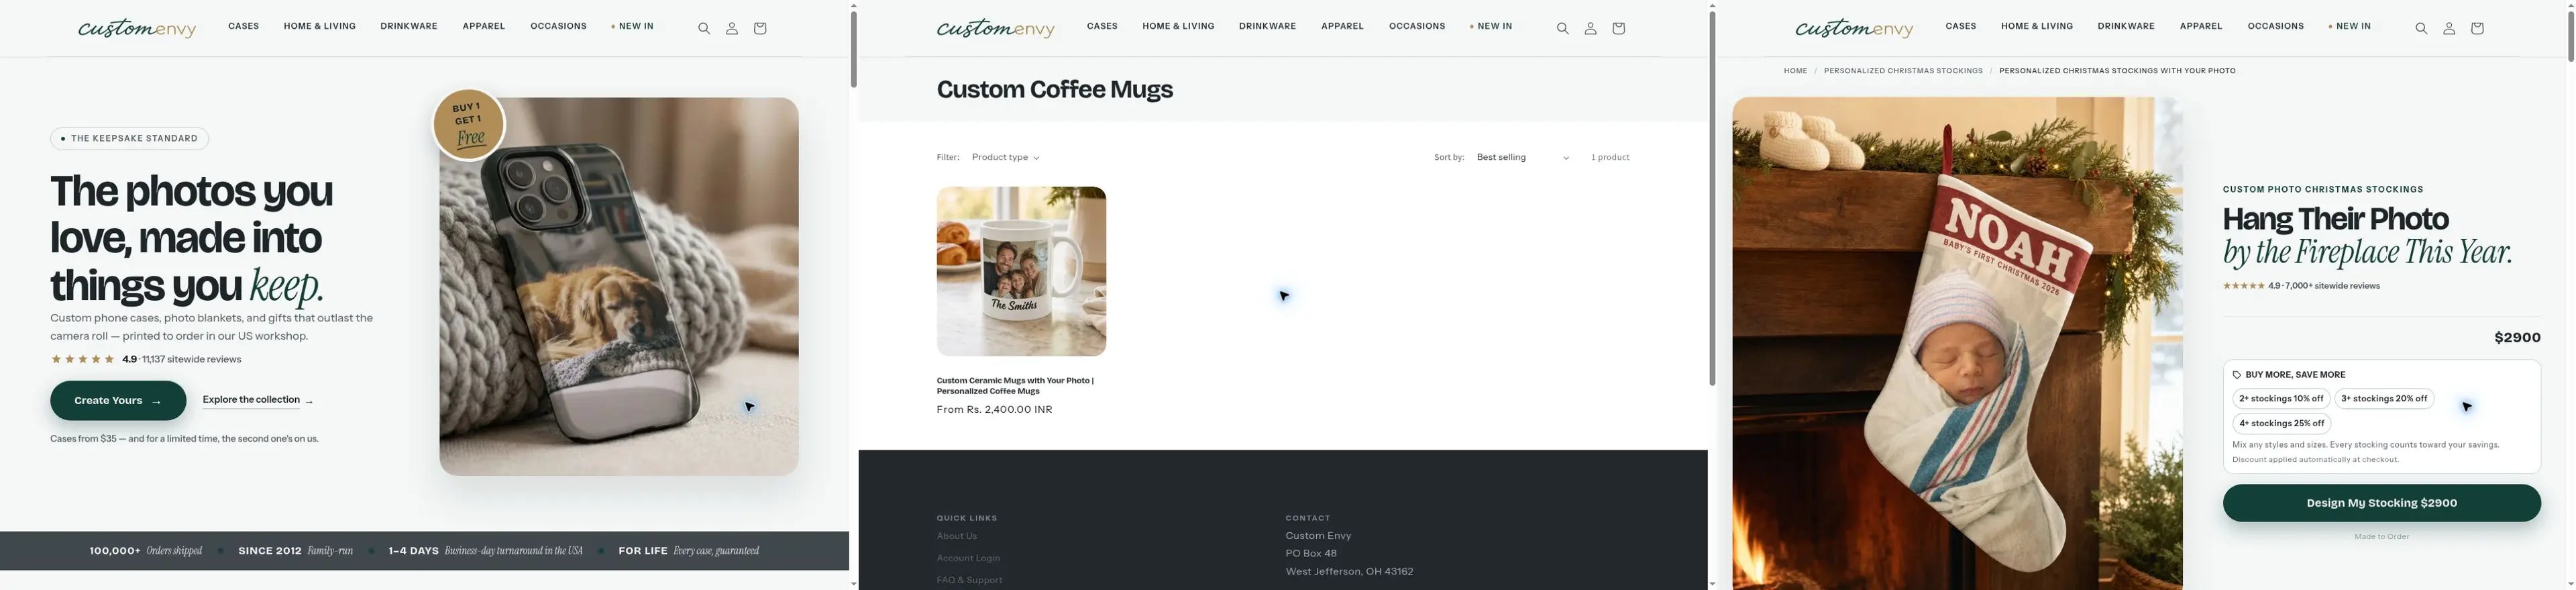Image resolution: width=2576 pixels, height=590 pixels.
Task: Click account icon in Coffee Mugs window
Action: [x=1591, y=28]
